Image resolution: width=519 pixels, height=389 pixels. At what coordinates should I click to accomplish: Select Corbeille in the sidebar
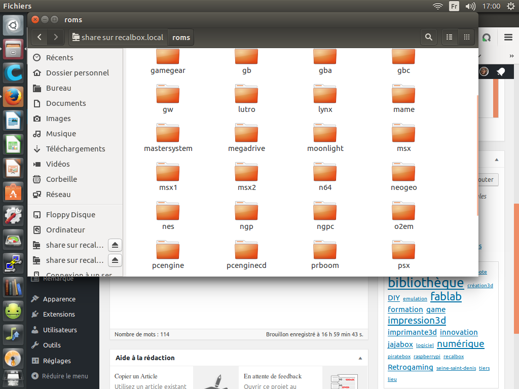pyautogui.click(x=61, y=179)
